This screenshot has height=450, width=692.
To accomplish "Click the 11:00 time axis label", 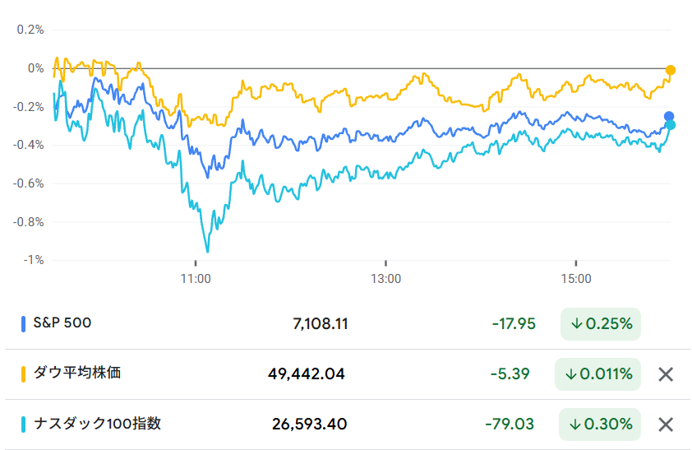I will point(196,279).
